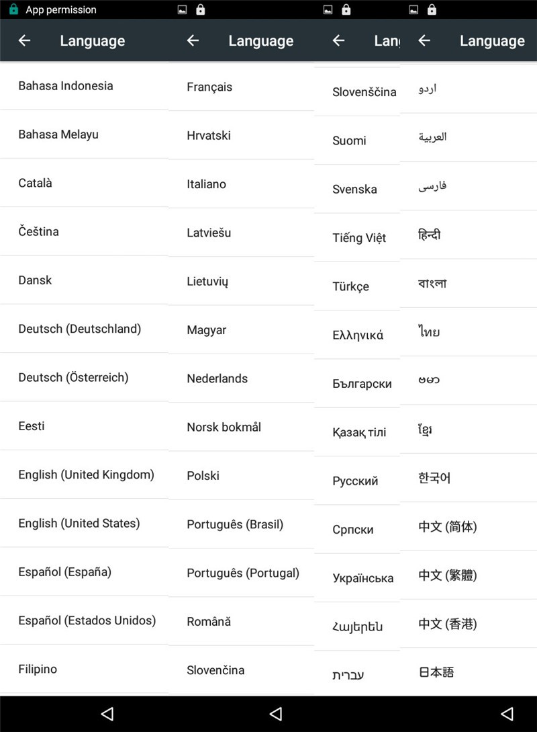This screenshot has height=732, width=537.
Task: Pick Español (Estados Unidos) entry
Action: pos(87,620)
